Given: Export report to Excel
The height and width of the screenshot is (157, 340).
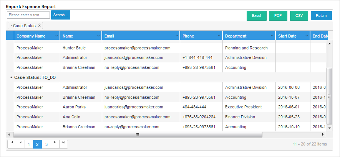Looking at the screenshot, I should (256, 16).
